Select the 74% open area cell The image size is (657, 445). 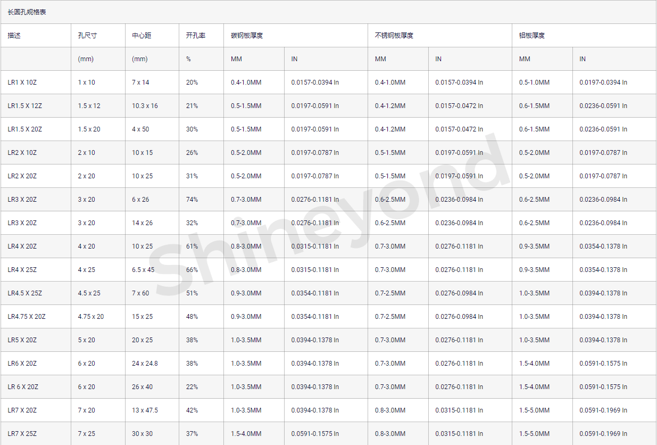[192, 200]
